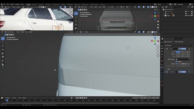The width and height of the screenshot is (194, 109).
Task: Jump to the timeline start frame
Action: click(x=76, y=98)
